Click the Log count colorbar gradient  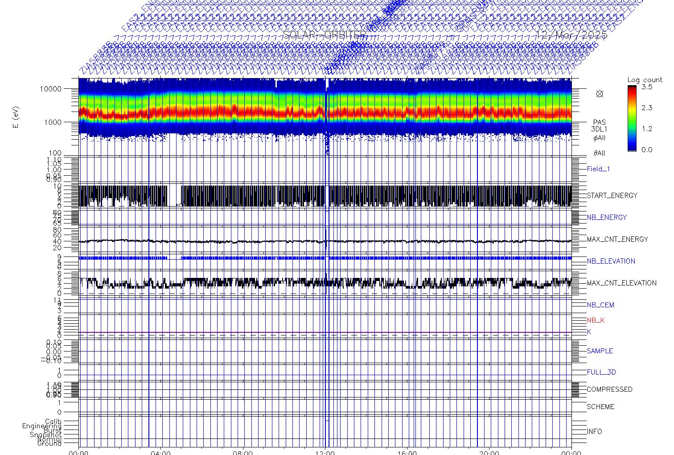pos(632,119)
